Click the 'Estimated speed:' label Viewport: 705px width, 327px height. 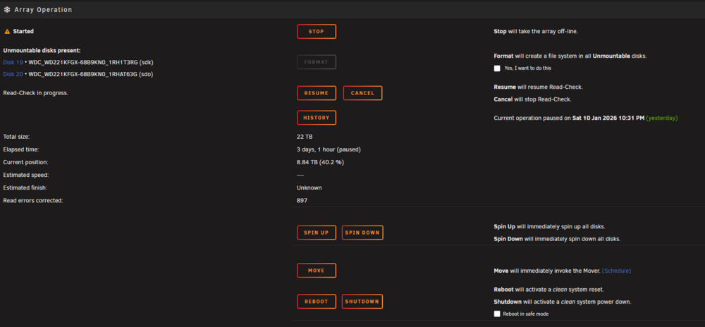[25, 175]
